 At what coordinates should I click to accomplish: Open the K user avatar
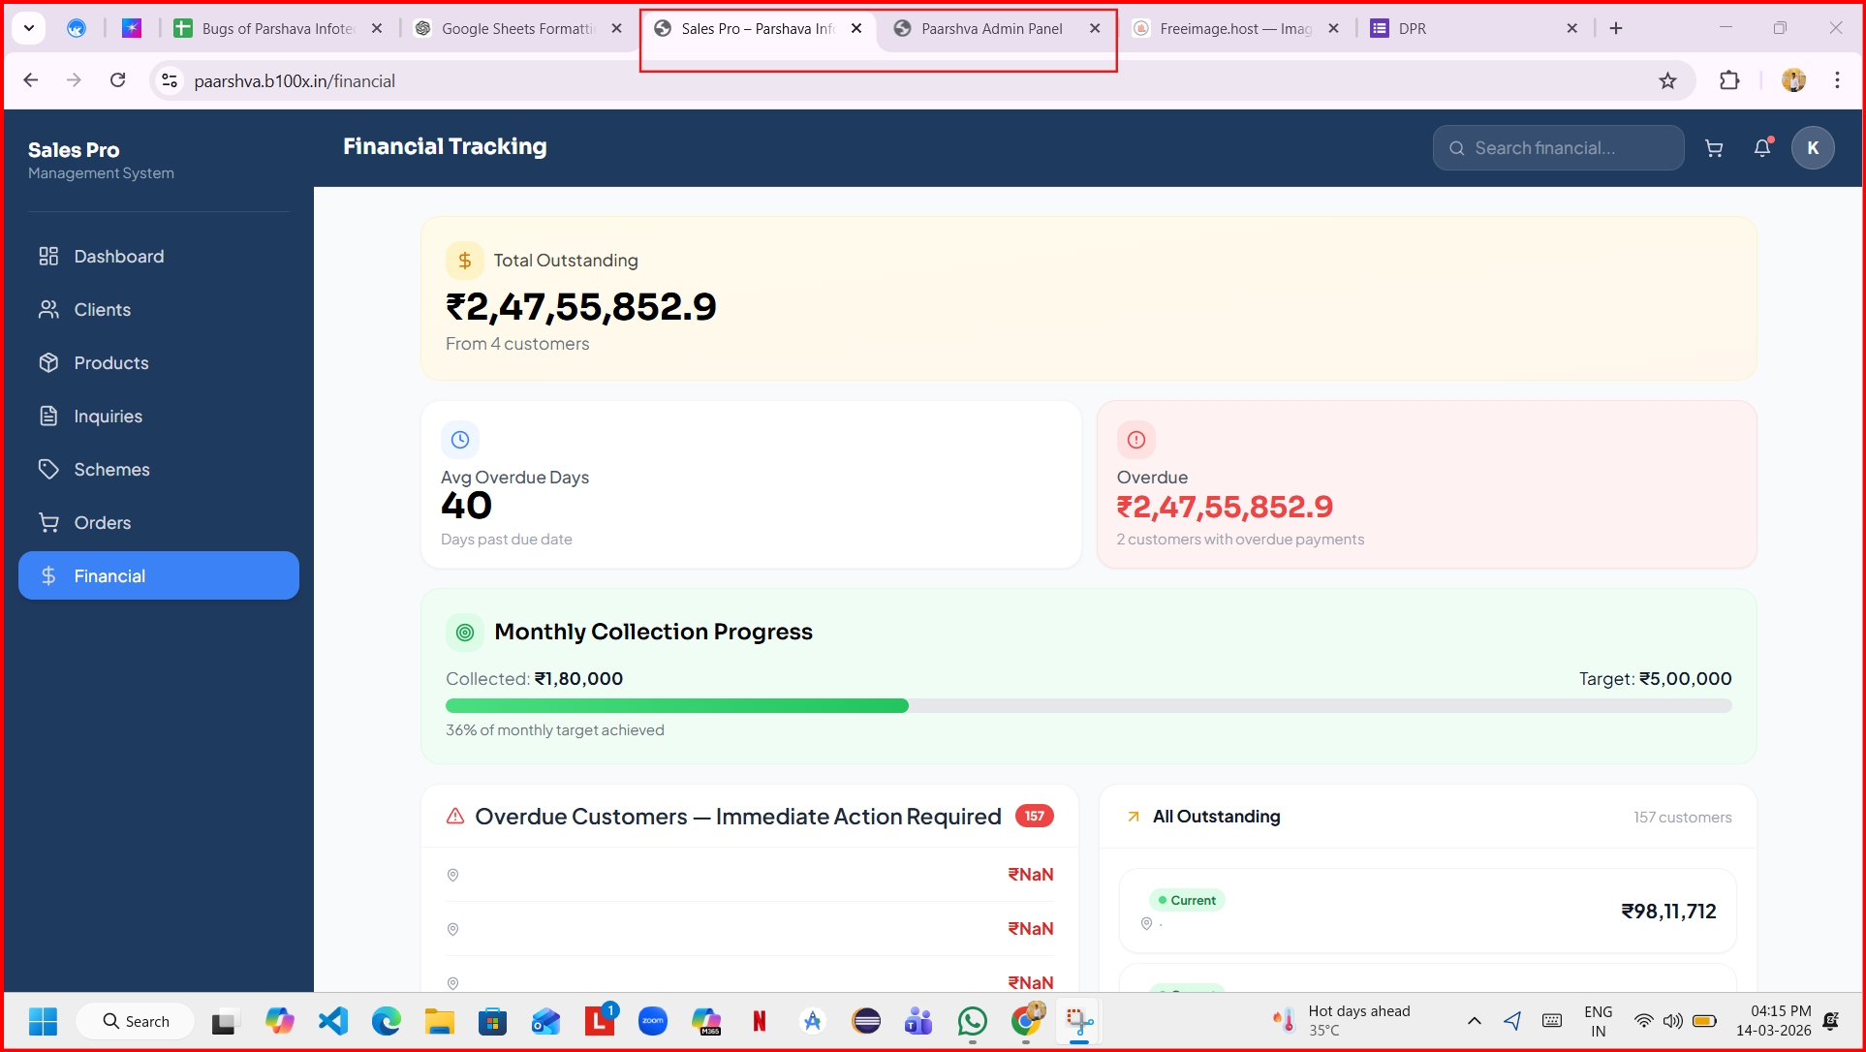click(1813, 148)
